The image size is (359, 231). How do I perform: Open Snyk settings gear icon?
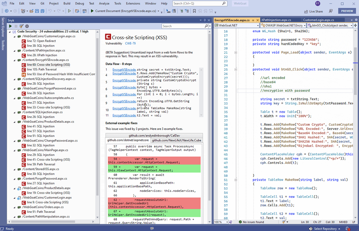point(27,26)
